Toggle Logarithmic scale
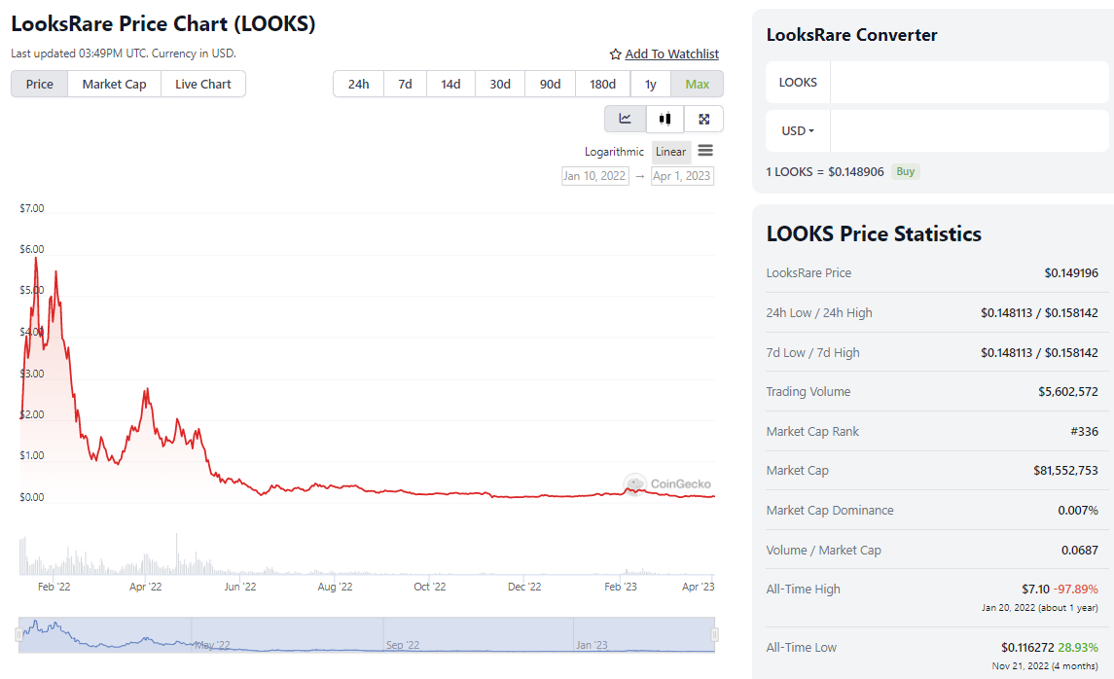This screenshot has width=1114, height=679. click(614, 152)
